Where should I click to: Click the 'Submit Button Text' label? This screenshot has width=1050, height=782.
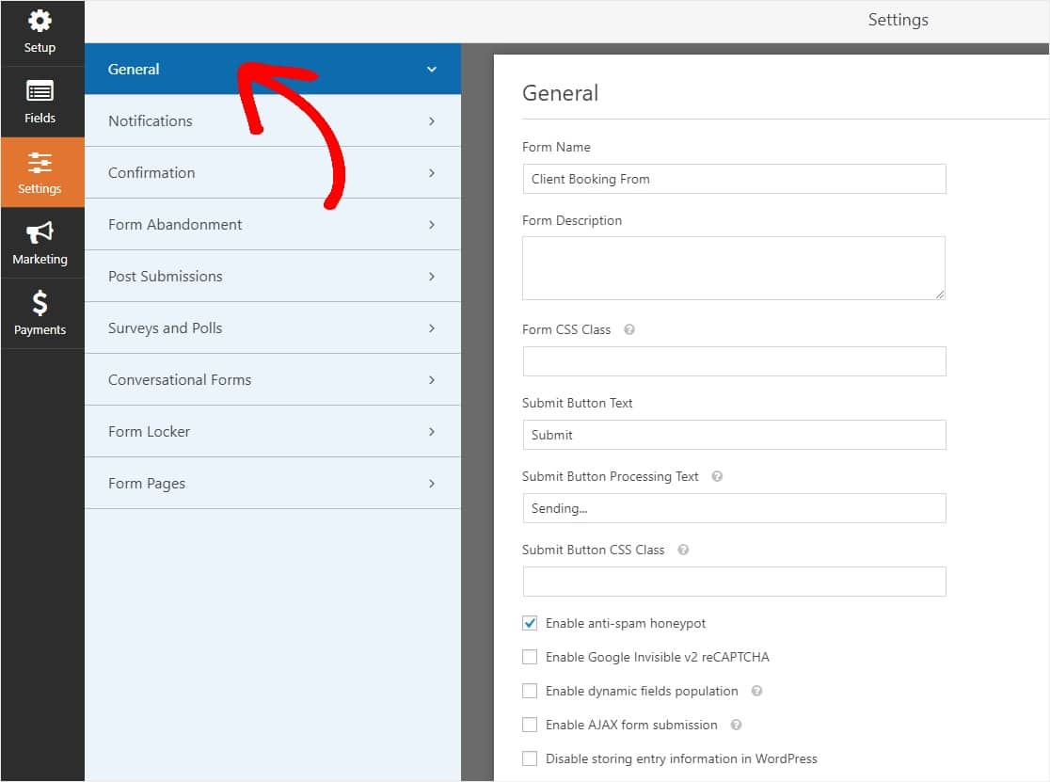point(578,403)
